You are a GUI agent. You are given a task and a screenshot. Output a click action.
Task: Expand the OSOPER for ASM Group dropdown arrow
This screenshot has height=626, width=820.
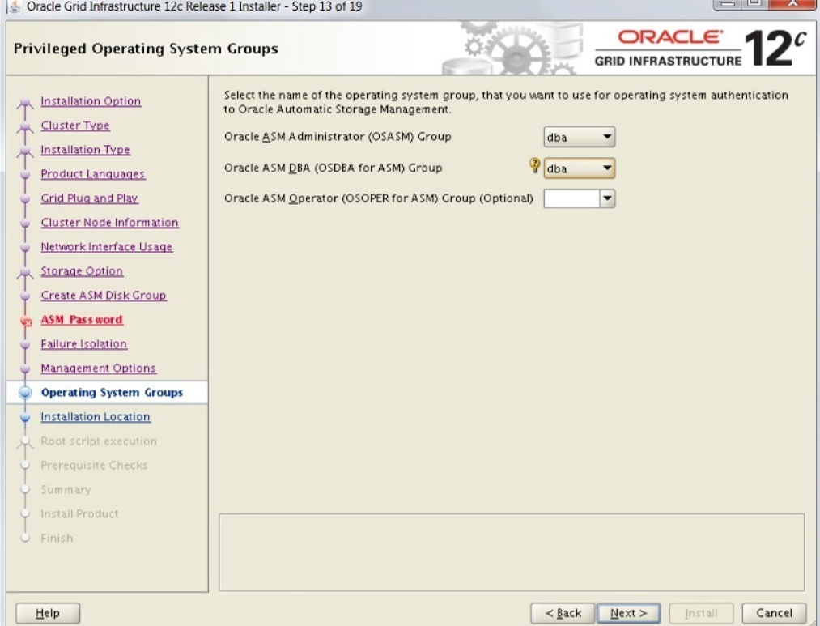tap(607, 198)
